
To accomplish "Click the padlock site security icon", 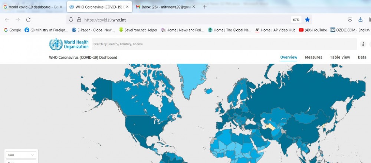I will (x=79, y=20).
